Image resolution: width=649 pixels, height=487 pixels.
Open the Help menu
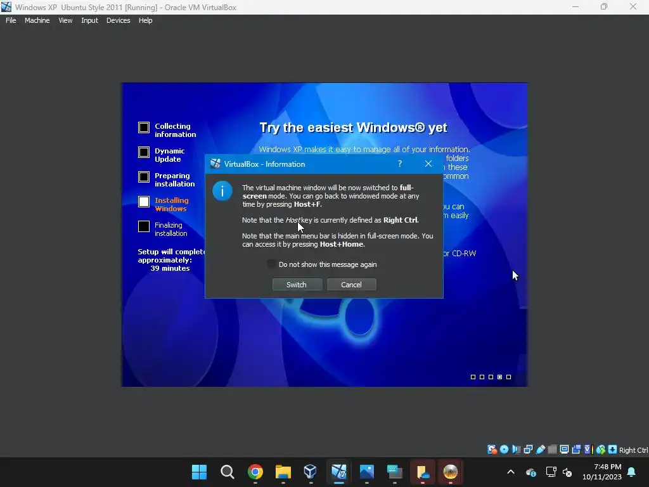(x=145, y=20)
